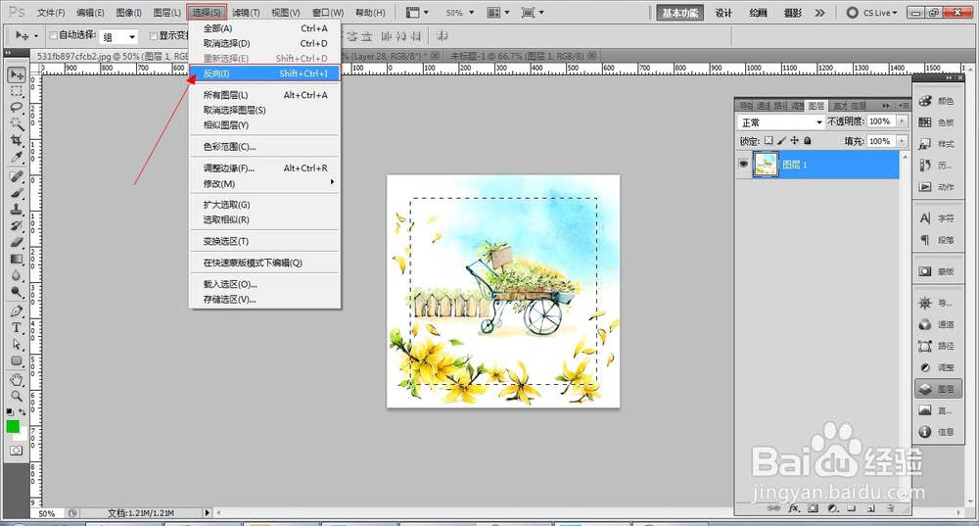Toggle the 显示变换控件 checkbox
Image resolution: width=979 pixels, height=526 pixels.
click(x=153, y=36)
